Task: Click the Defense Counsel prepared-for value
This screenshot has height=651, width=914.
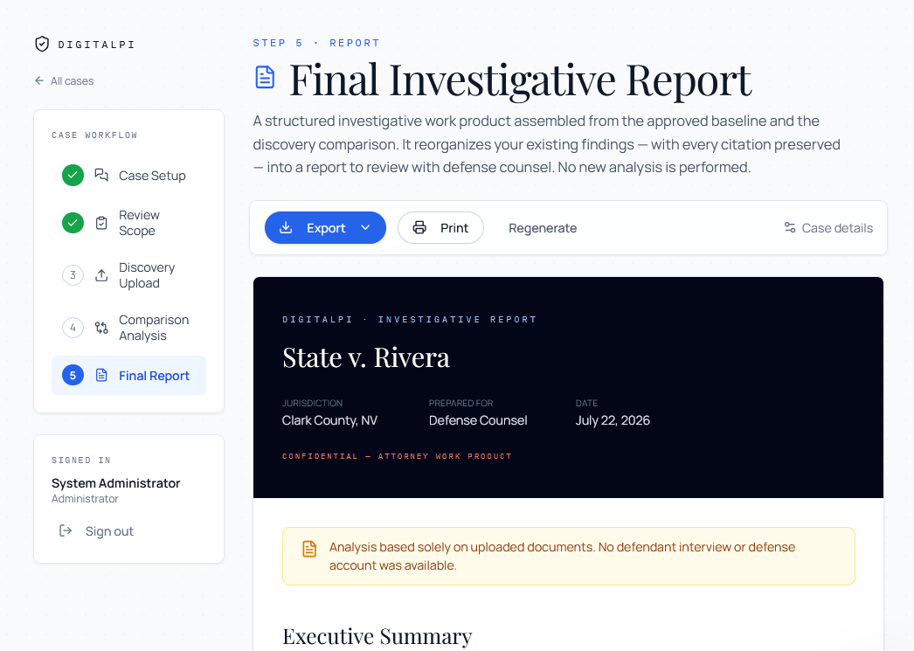Action: [478, 420]
